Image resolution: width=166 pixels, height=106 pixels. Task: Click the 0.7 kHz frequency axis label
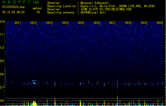[x=2, y=87]
